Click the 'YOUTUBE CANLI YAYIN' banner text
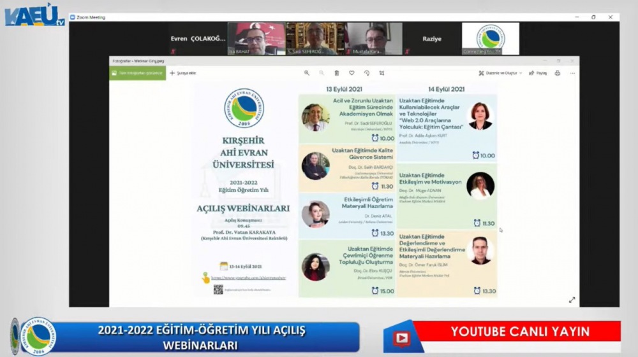Screen dimensions: 638x357 pyautogui.click(x=520, y=332)
